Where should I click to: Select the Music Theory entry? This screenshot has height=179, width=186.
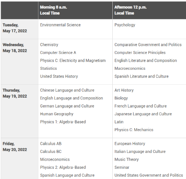[x=126, y=159]
